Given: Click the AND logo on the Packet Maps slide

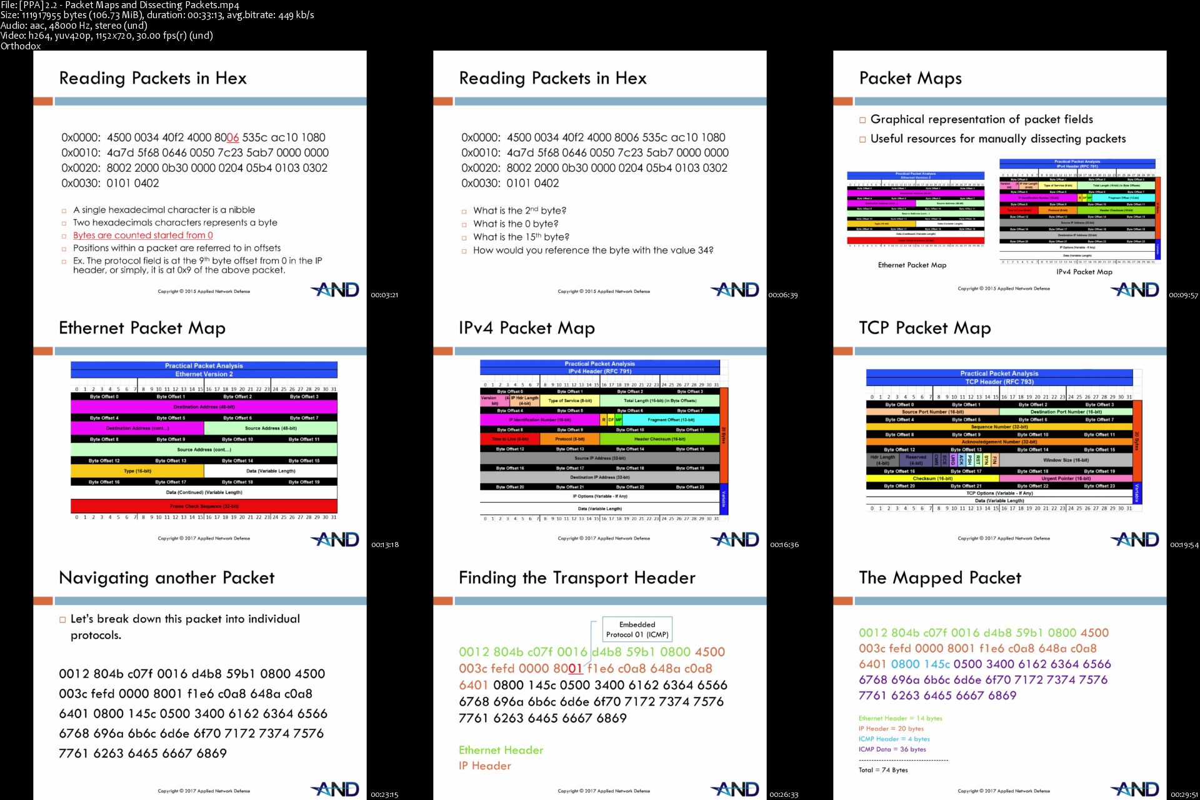Looking at the screenshot, I should [1135, 290].
